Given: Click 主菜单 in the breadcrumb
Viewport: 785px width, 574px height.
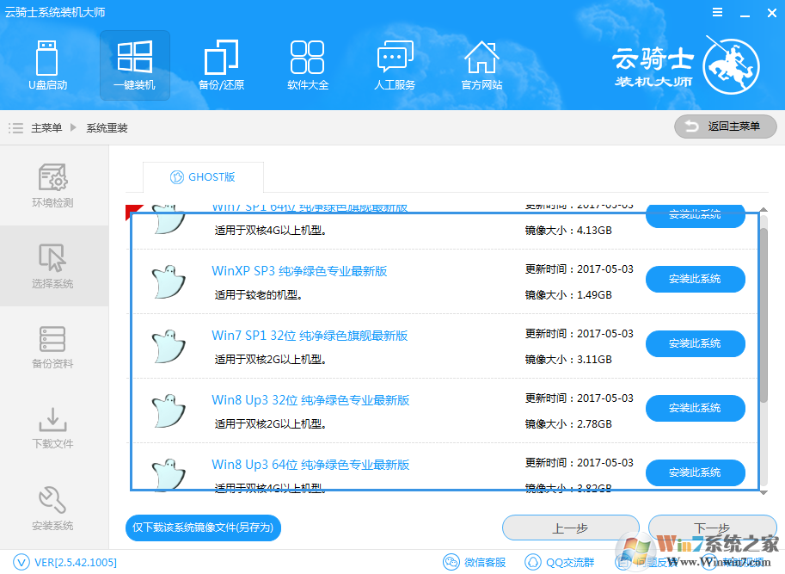Looking at the screenshot, I should [46, 128].
